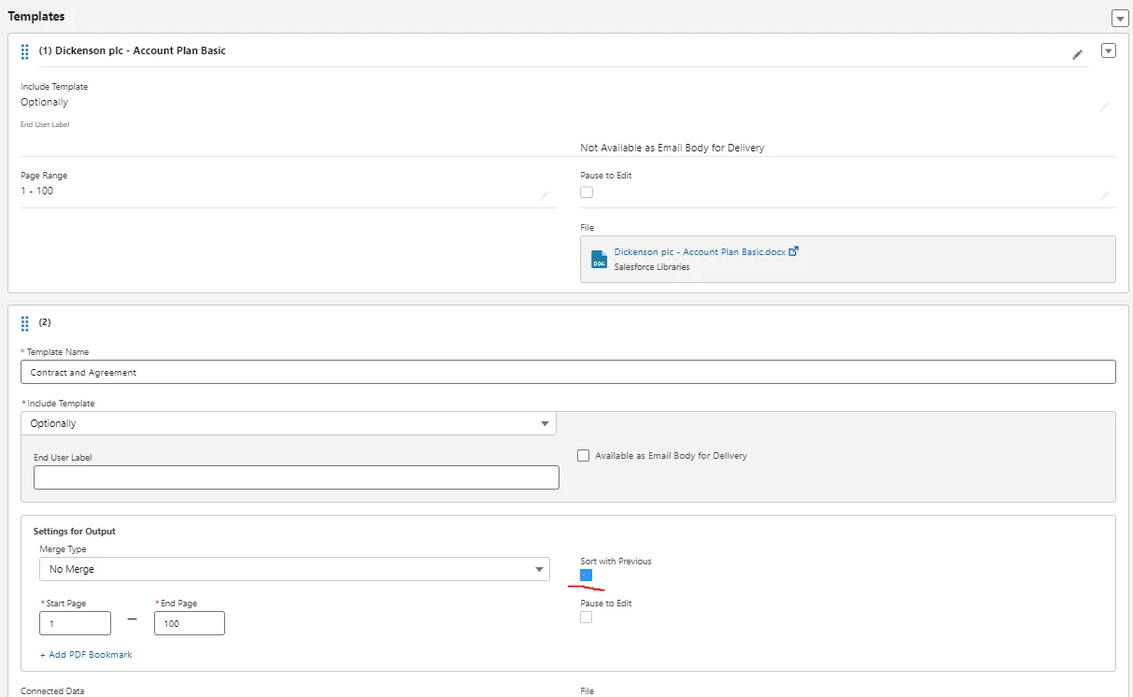This screenshot has height=697, width=1133.
Task: Click the pencil edit icon in template header
Action: coord(1077,54)
